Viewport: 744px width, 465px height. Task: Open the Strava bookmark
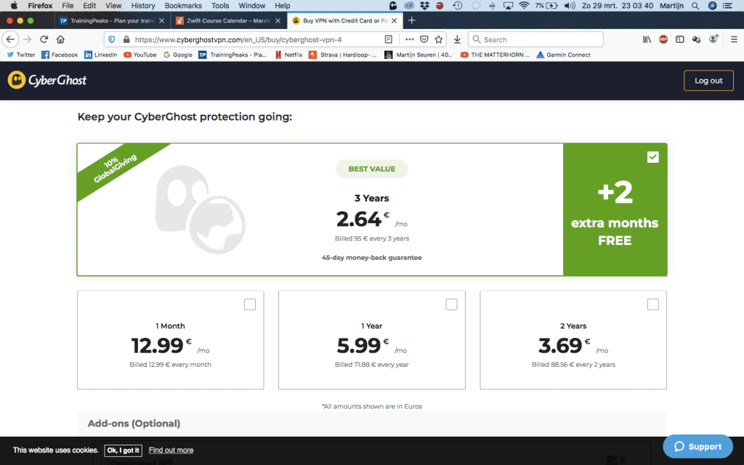point(343,54)
